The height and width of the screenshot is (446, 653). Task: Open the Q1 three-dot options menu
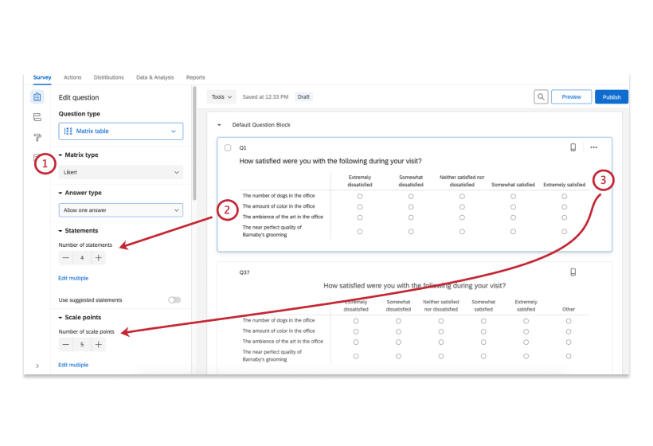[593, 147]
